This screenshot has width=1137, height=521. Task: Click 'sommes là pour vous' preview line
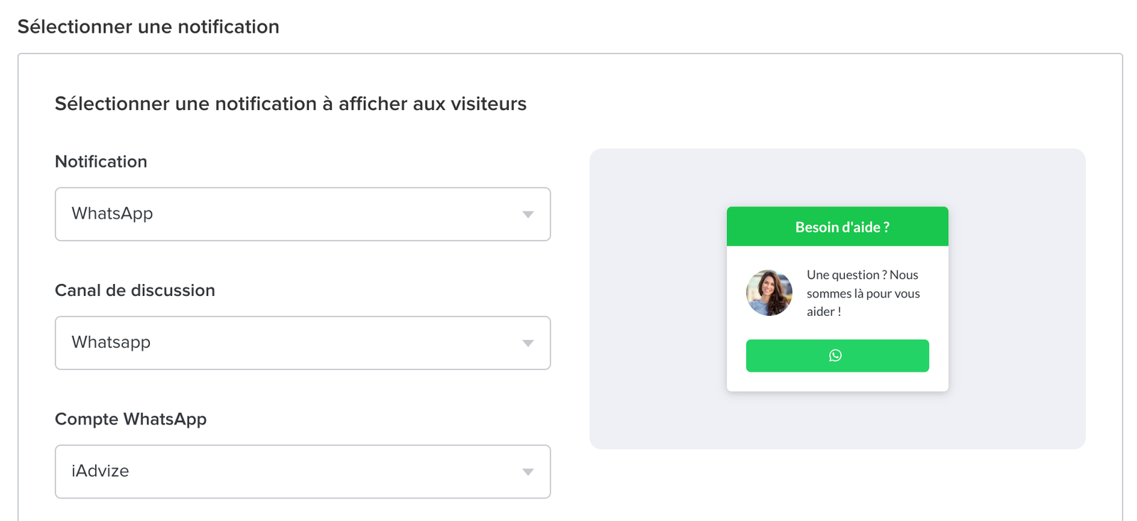(x=863, y=293)
